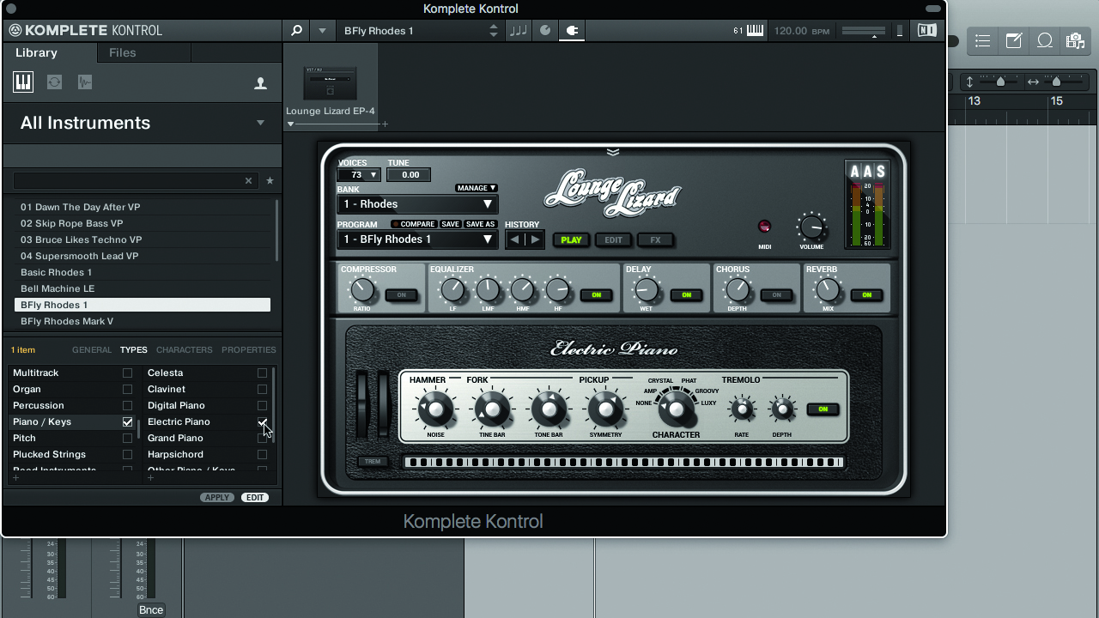Click the Lounge Lizard logo
The height and width of the screenshot is (618, 1099).
click(612, 192)
